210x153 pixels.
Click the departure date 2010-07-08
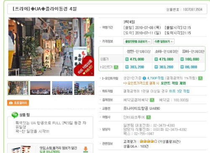coord(144,28)
